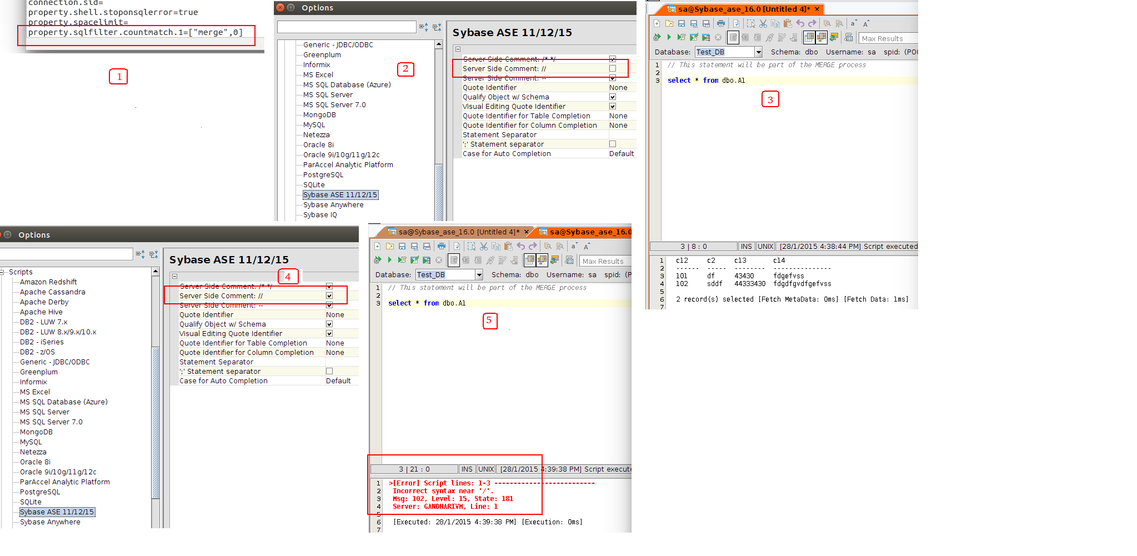1137x556 pixels.
Task: Toggle 'Server Side Comment: --' in upper Options
Action: coord(613,78)
